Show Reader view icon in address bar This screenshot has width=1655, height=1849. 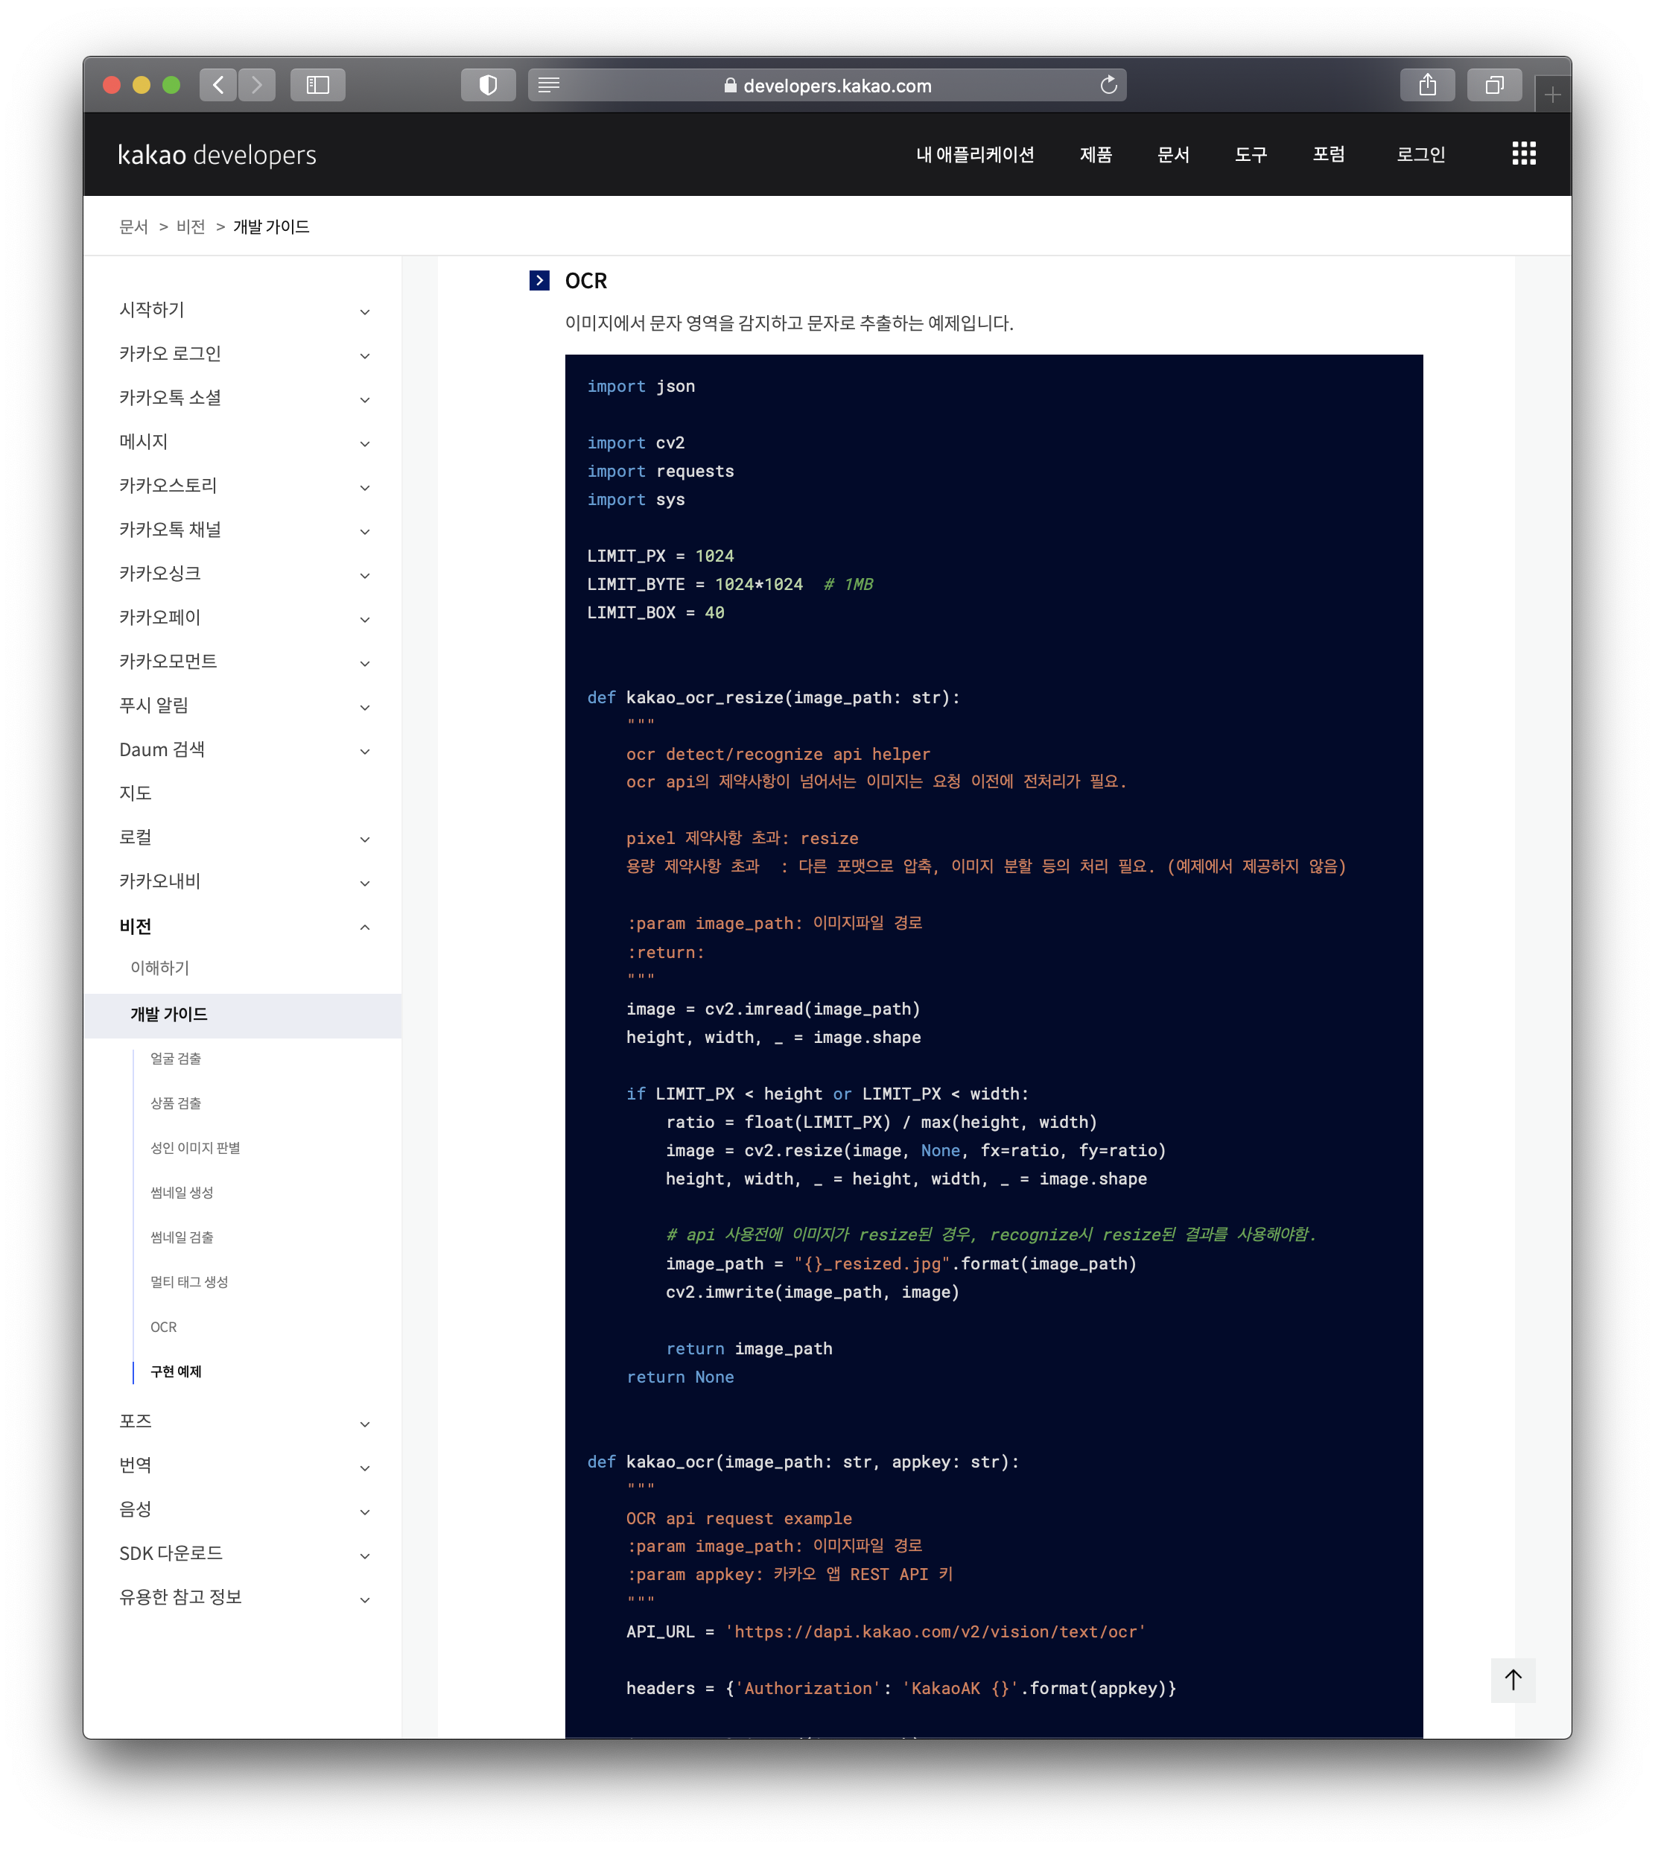click(548, 85)
